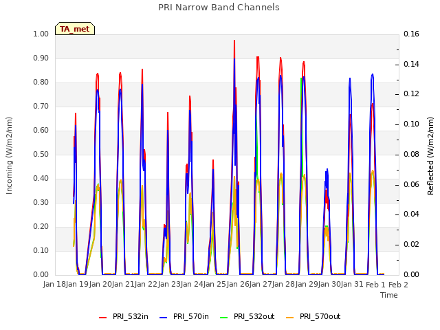Click the Jan 23 x-axis tick label
Image resolution: width=440 pixels, height=330 pixels.
click(x=169, y=285)
